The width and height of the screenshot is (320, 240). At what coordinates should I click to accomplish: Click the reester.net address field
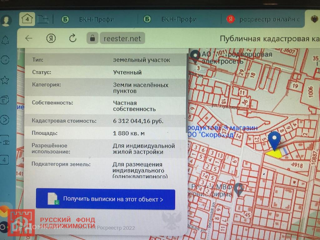pyautogui.click(x=122, y=38)
